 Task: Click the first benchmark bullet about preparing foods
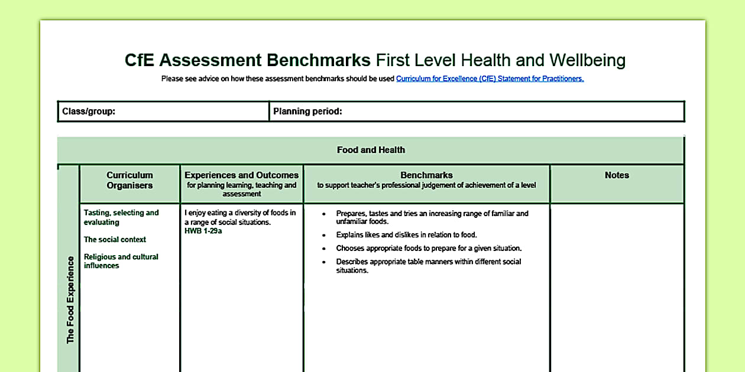[x=432, y=217]
